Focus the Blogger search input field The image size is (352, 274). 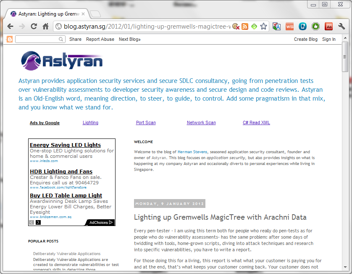[x=40, y=40]
